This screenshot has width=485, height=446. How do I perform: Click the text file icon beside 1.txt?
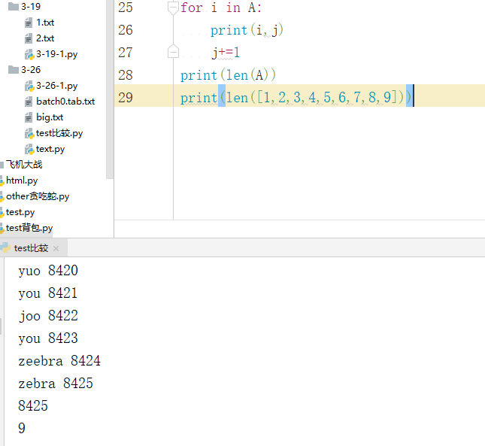(x=29, y=23)
